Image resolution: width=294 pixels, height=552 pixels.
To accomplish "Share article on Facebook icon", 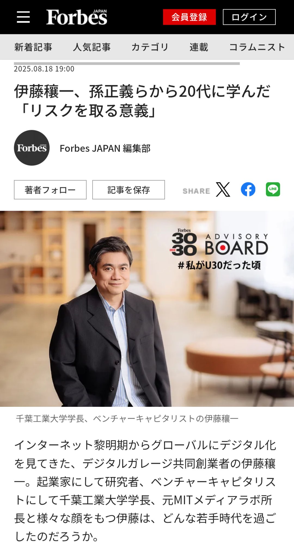I will click(248, 190).
